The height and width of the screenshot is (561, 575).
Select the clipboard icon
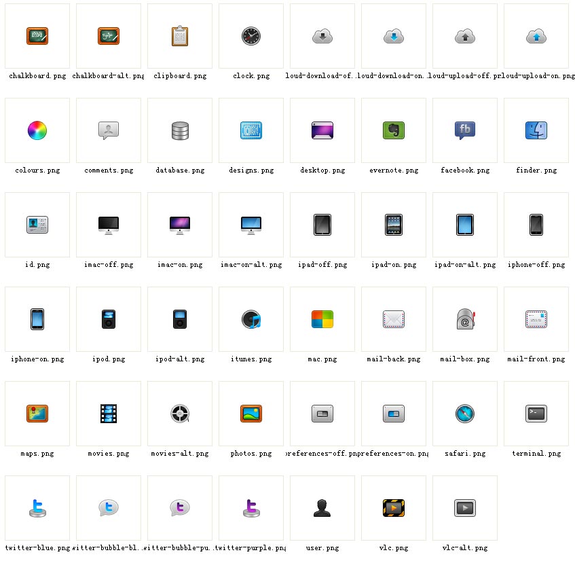click(x=180, y=36)
